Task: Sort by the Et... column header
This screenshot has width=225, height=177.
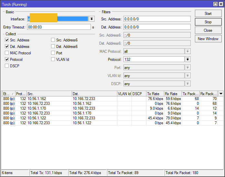Action: pos(9,94)
